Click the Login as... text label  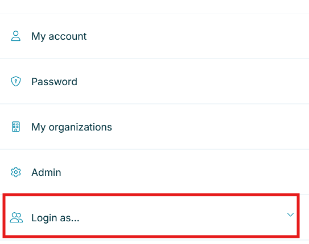point(55,218)
